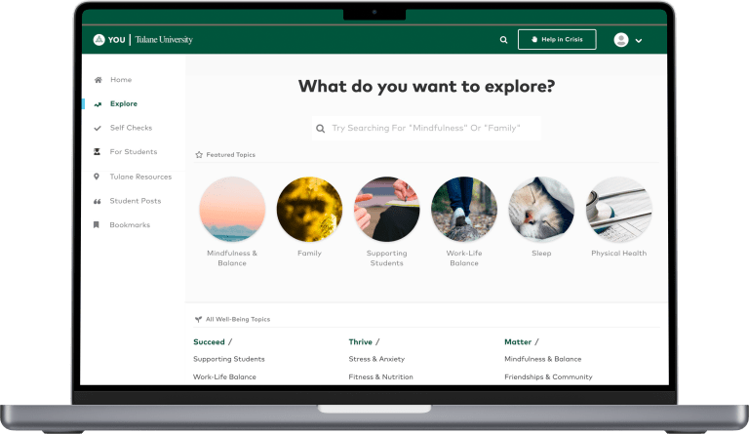Click the Student Posts quote icon
The height and width of the screenshot is (434, 749).
tap(97, 202)
